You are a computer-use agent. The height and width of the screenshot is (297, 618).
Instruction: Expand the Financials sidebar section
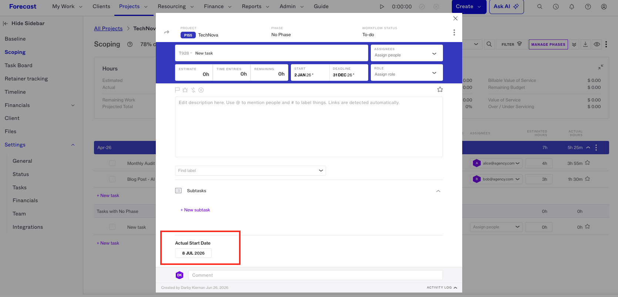[x=73, y=105]
